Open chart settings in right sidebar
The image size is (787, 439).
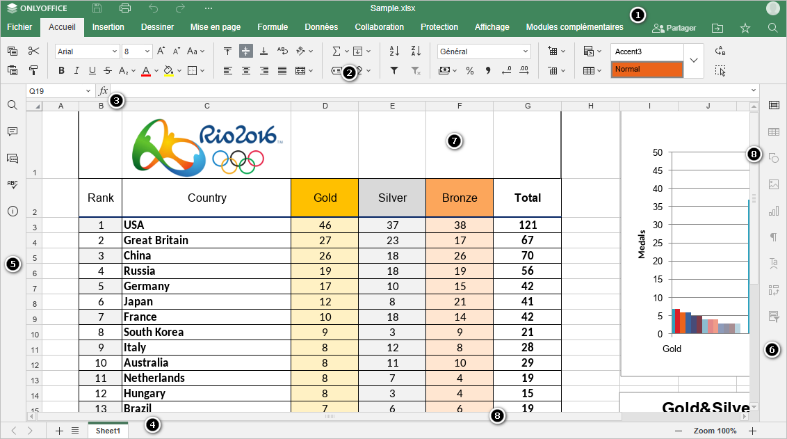tap(773, 211)
